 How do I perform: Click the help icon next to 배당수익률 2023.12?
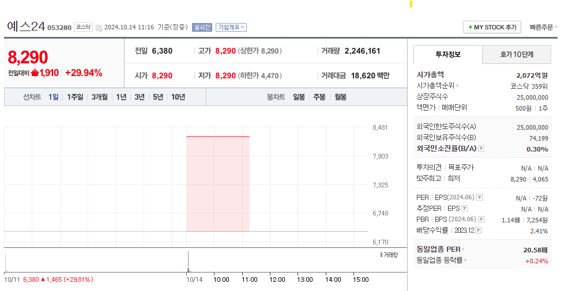[x=479, y=230]
